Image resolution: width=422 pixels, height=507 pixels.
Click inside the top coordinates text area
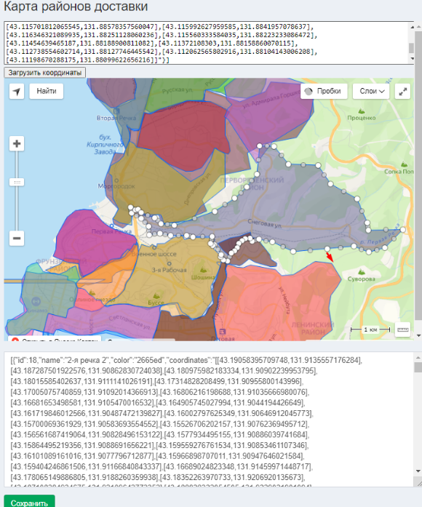(x=207, y=43)
